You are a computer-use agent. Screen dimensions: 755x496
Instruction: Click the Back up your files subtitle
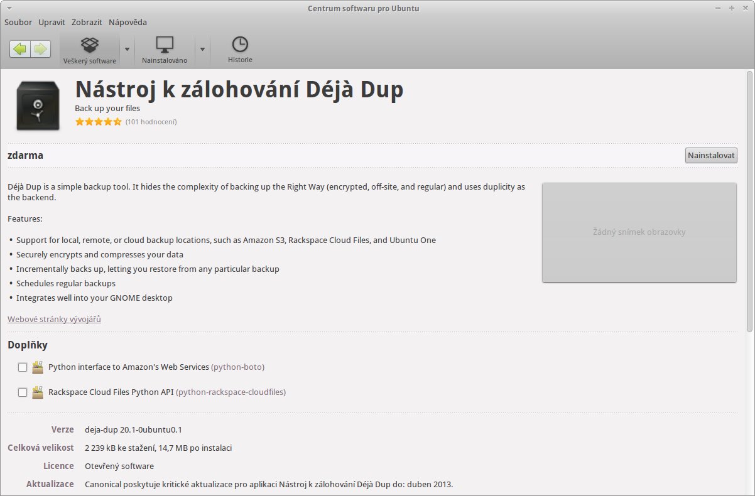[x=107, y=109]
